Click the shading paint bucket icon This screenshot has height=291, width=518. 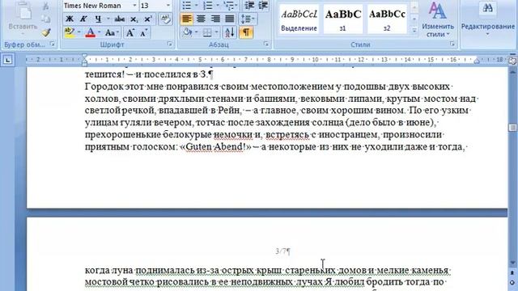coord(187,32)
